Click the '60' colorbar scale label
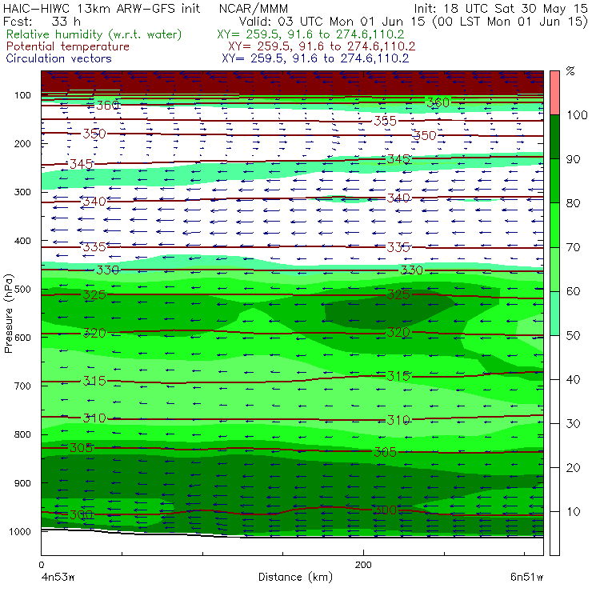The height and width of the screenshot is (592, 592). pyautogui.click(x=574, y=291)
